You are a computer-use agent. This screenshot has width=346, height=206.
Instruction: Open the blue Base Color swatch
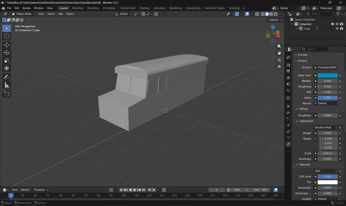pos(327,75)
